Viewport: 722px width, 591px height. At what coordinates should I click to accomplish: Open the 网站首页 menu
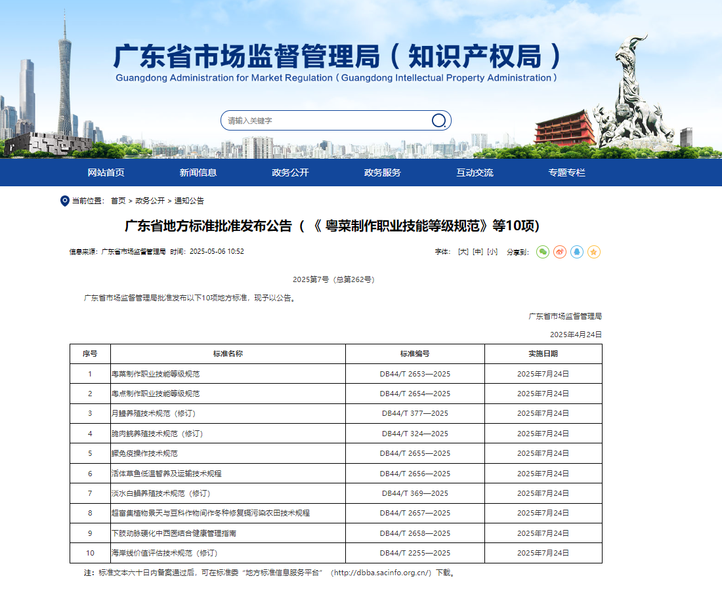(106, 173)
